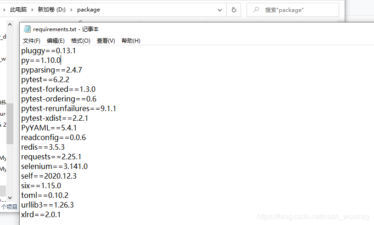374x225 pixels.
Task: Click the refresh icon in Explorer address bar
Action: (x=234, y=10)
